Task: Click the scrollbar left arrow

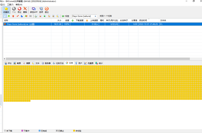Action: coord(4,59)
